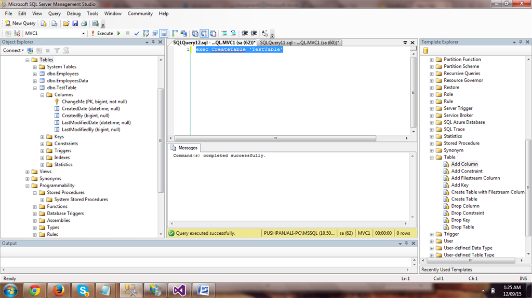Expand the Indexes folder
The height and width of the screenshot is (298, 532).
(43, 158)
